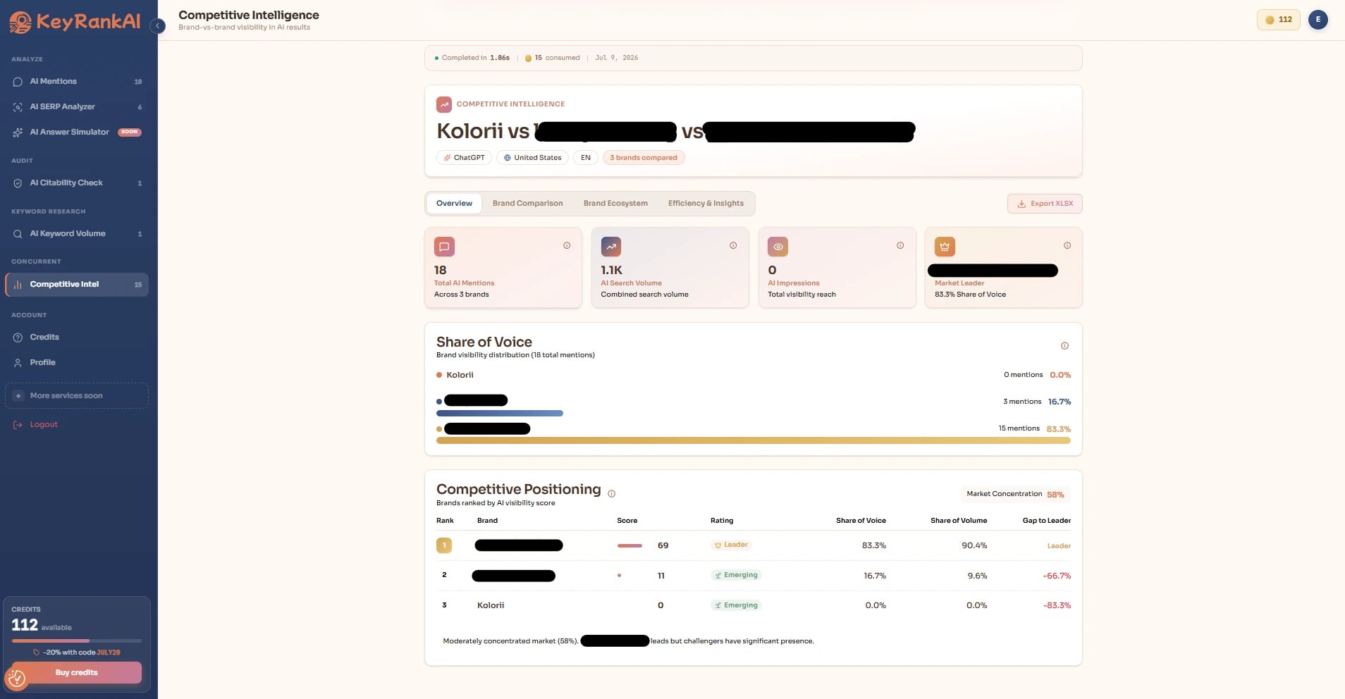This screenshot has height=699, width=1345.
Task: Switch to the Overview tab
Action: tap(454, 204)
